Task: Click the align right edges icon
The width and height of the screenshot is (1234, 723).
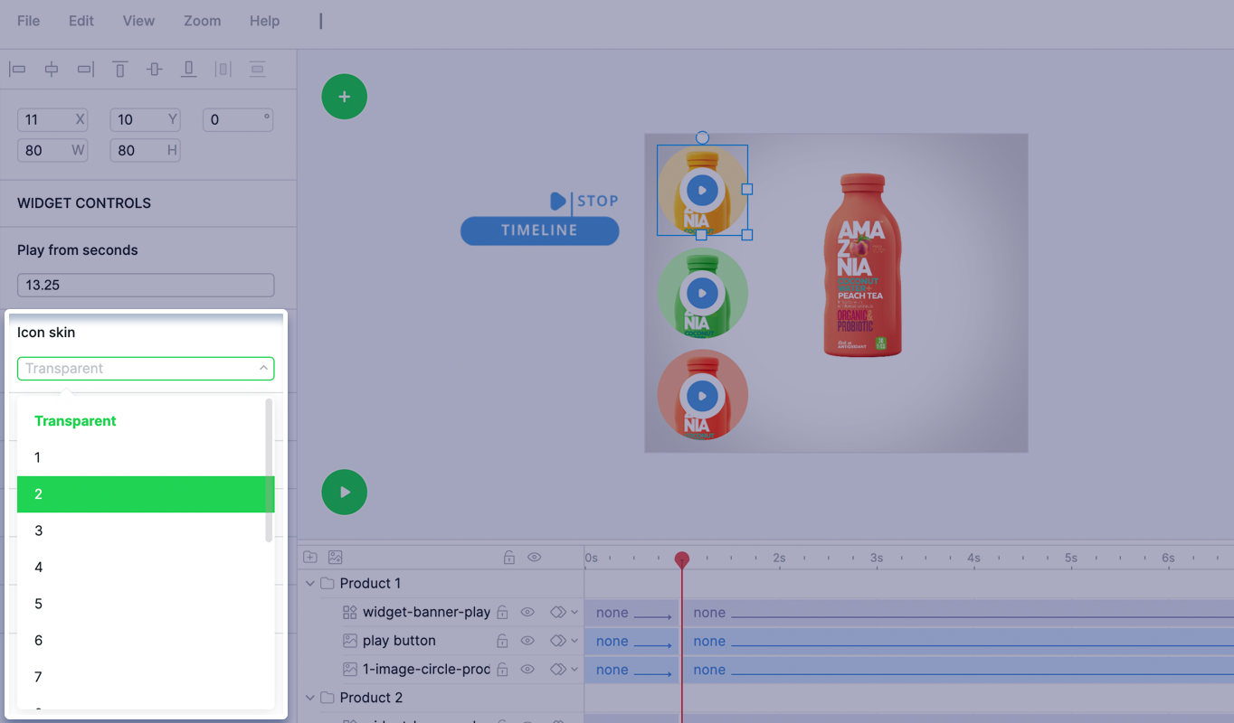Action: pyautogui.click(x=86, y=70)
